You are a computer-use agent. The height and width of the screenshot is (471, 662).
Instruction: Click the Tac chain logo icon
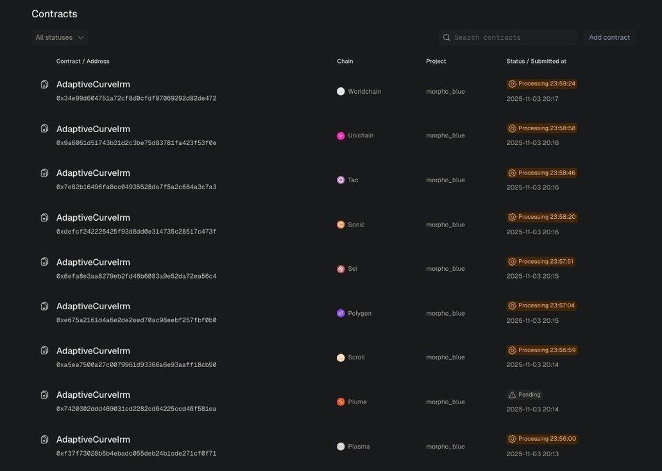point(341,180)
